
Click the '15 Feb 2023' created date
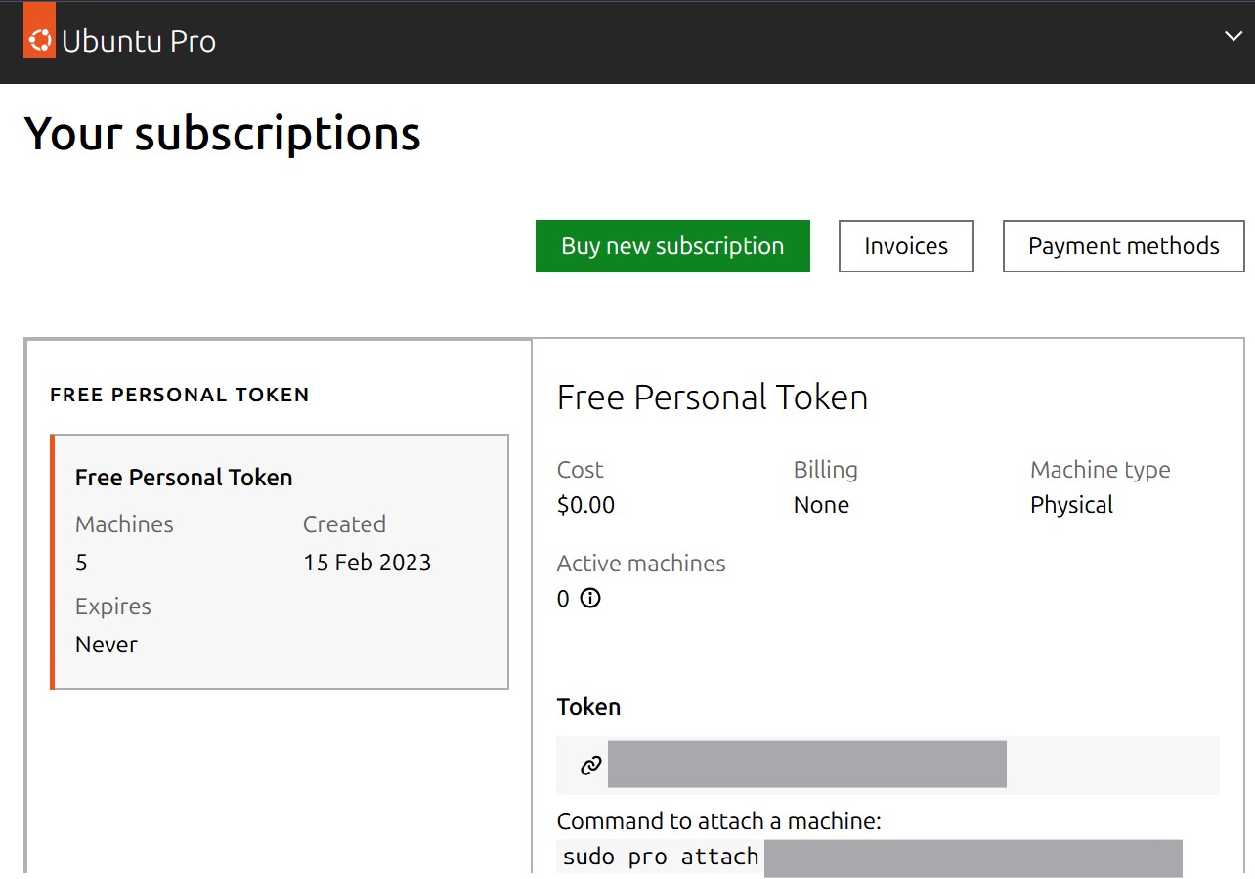367,563
